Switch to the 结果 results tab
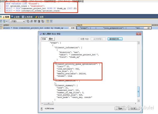The height and width of the screenshot is (114, 158). pos(6,17)
